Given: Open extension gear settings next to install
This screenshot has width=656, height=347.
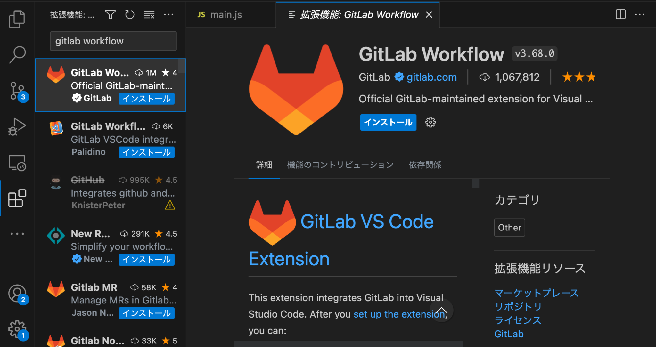Looking at the screenshot, I should click(430, 122).
